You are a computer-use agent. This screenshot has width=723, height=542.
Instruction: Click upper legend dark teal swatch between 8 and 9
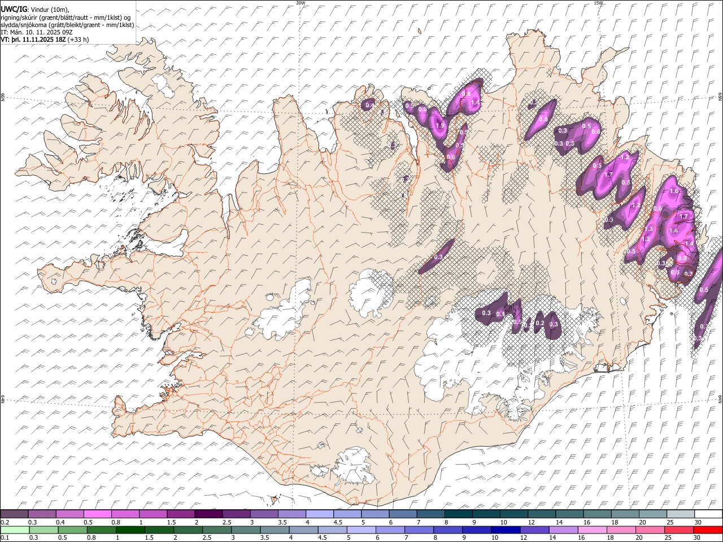[x=458, y=514]
